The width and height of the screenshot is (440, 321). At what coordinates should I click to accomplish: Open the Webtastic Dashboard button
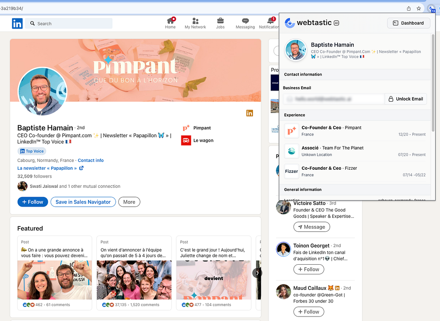(409, 23)
